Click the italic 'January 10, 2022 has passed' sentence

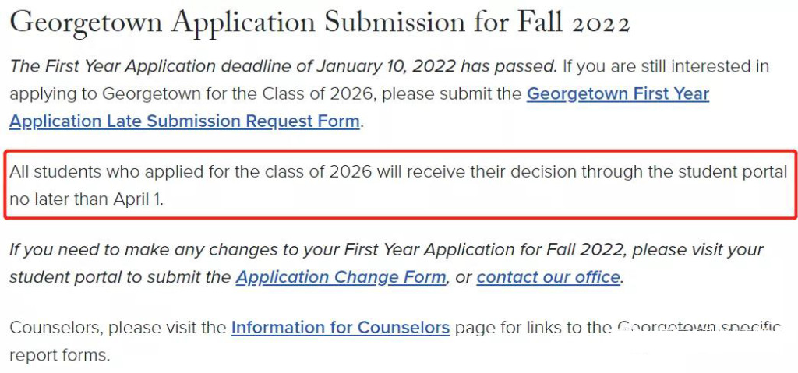pyautogui.click(x=436, y=66)
